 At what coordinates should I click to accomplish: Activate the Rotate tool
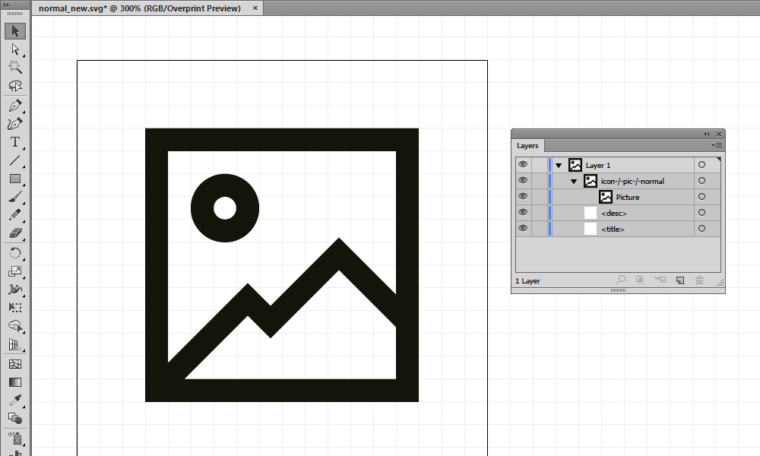[x=15, y=253]
